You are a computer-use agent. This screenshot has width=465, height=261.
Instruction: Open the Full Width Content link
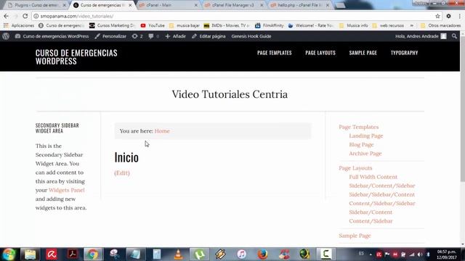tap(373, 177)
